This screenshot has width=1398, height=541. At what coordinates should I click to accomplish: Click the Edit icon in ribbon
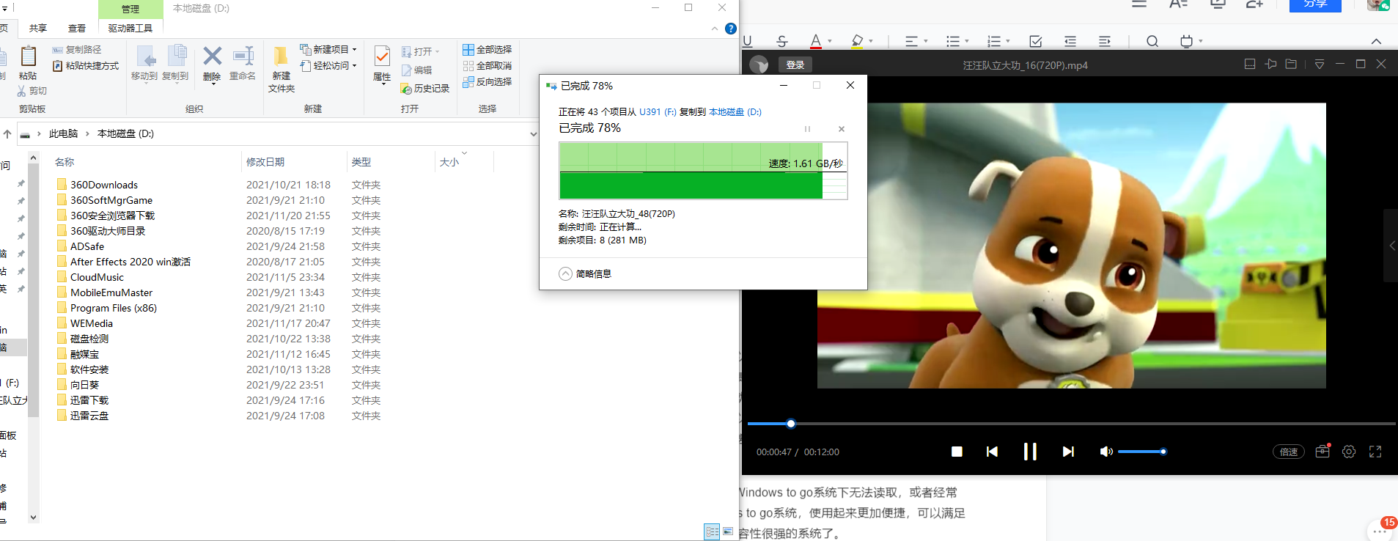tap(406, 70)
